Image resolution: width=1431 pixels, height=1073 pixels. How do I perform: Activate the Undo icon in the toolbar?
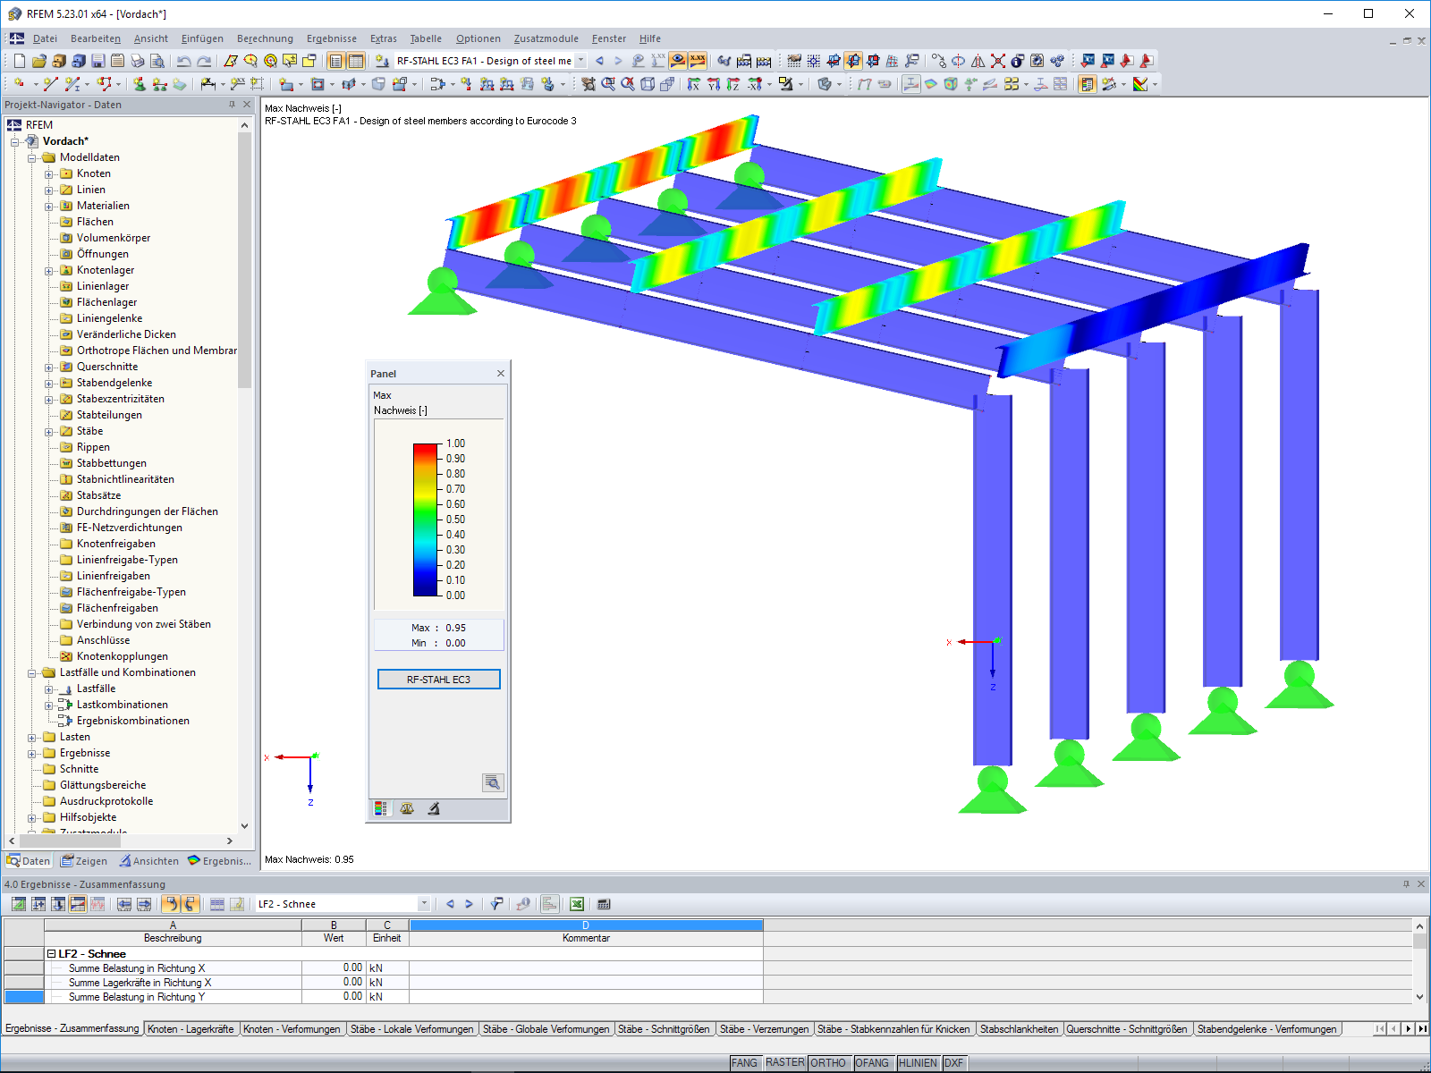click(183, 61)
